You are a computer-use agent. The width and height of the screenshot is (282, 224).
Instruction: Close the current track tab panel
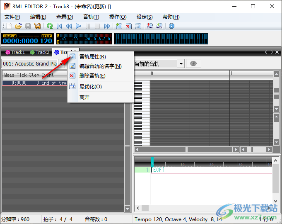click(x=277, y=52)
